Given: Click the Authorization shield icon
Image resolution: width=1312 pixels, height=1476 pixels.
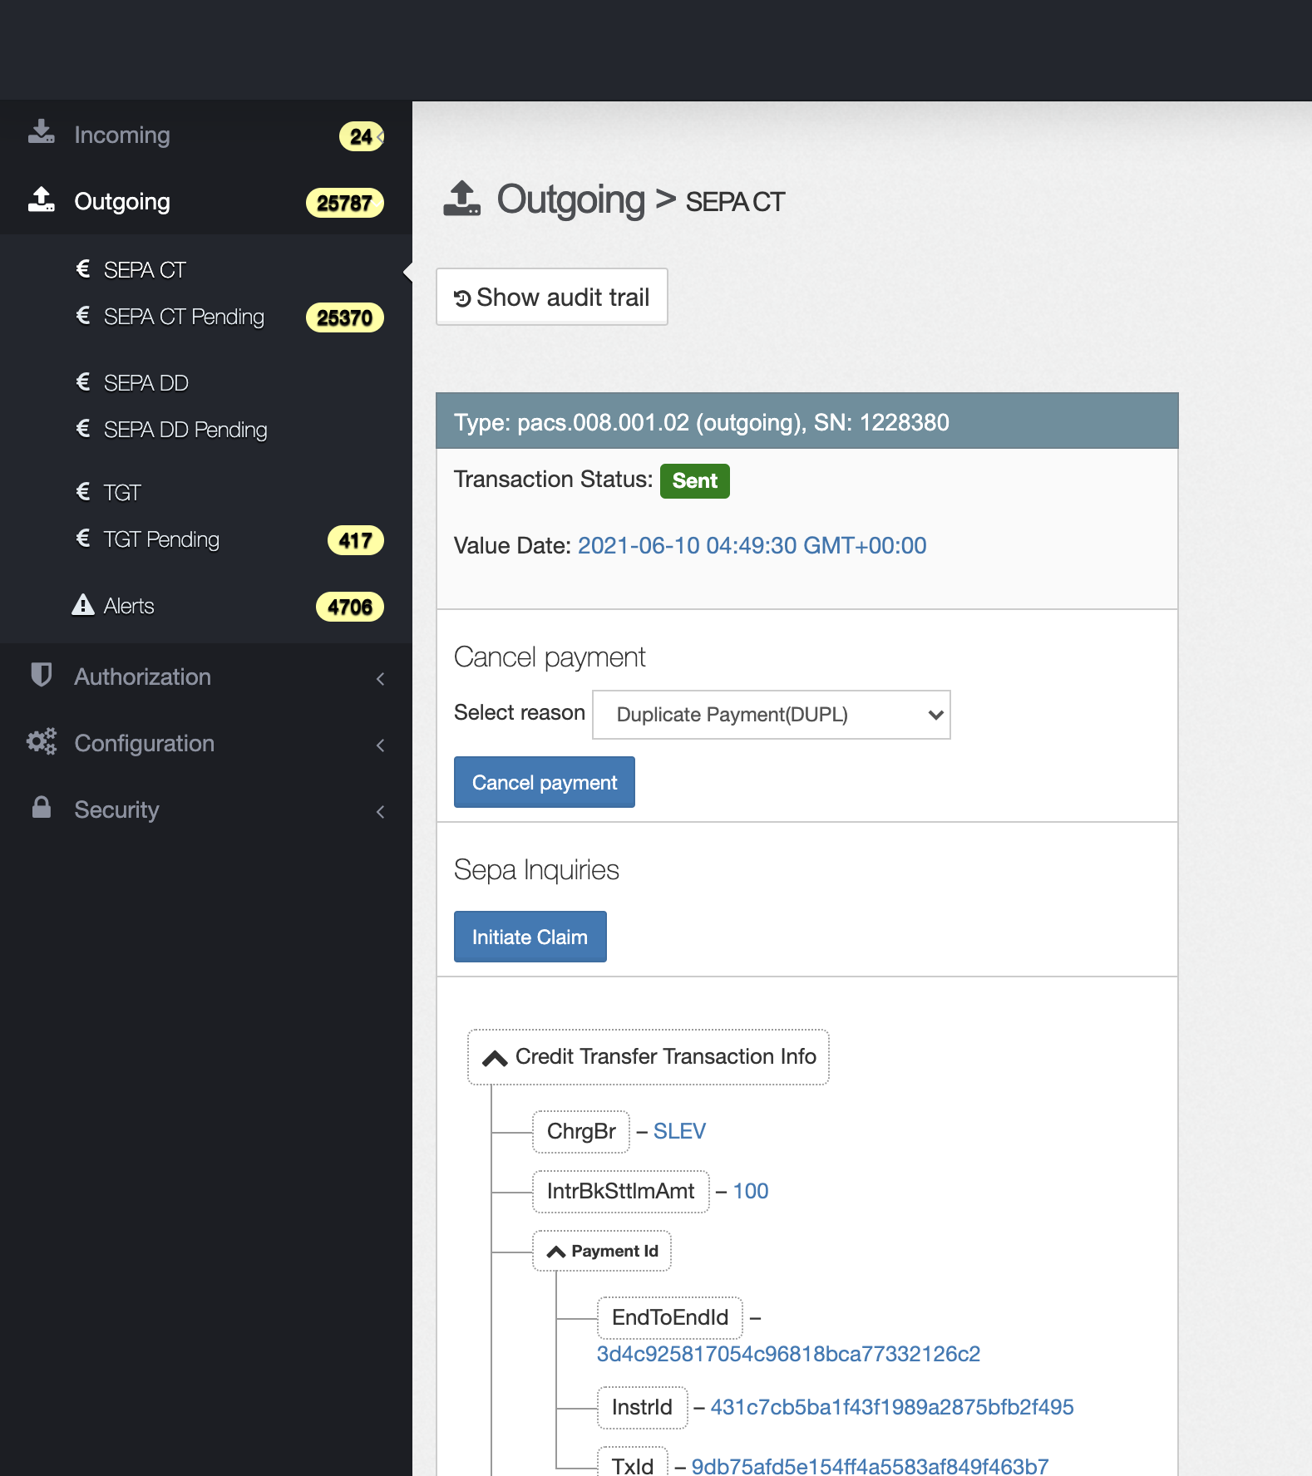Looking at the screenshot, I should [x=42, y=675].
